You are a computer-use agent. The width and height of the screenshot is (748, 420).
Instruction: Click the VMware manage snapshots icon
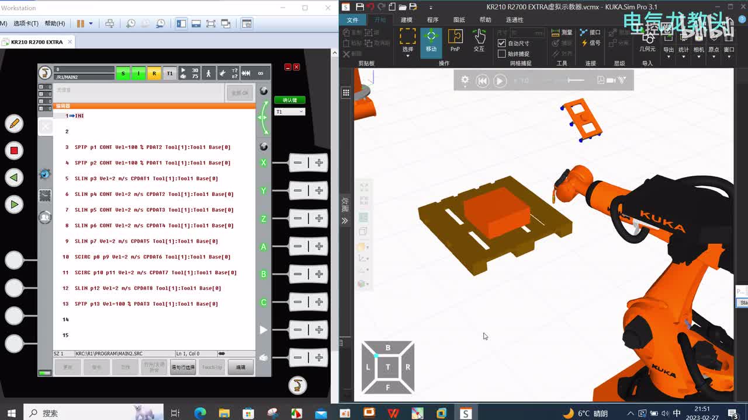click(160, 23)
